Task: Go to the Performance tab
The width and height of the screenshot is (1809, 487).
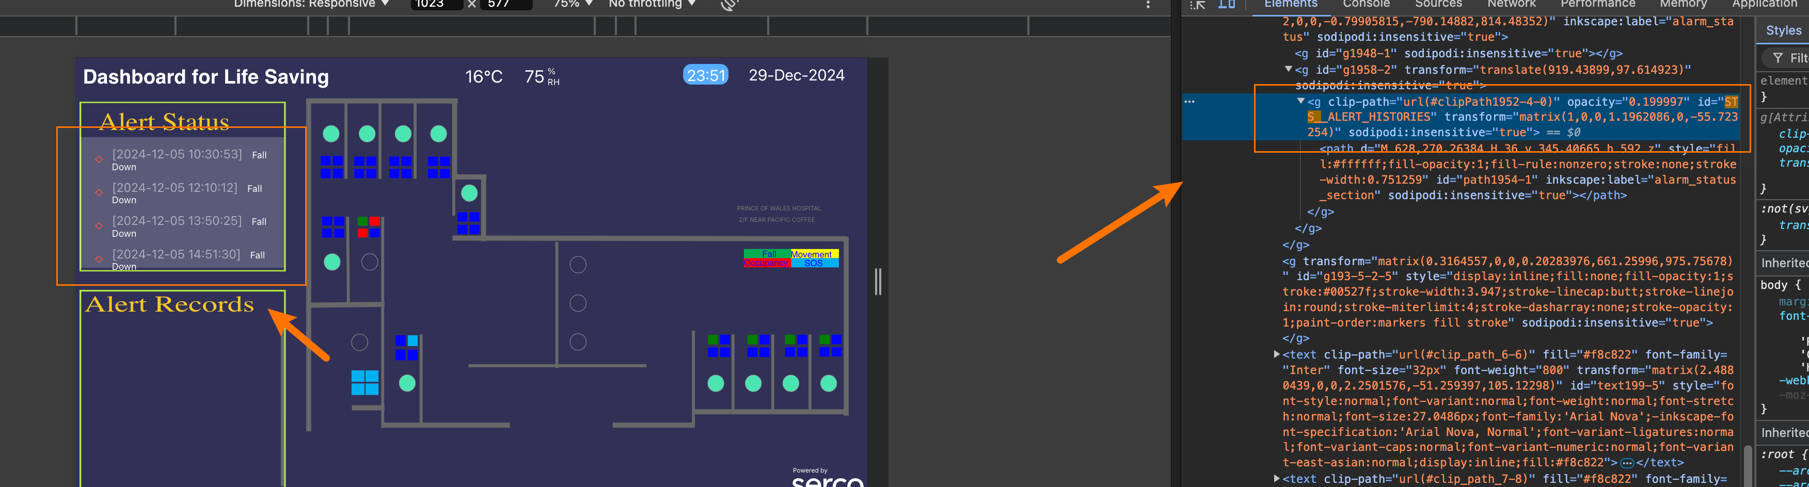Action: click(1598, 4)
